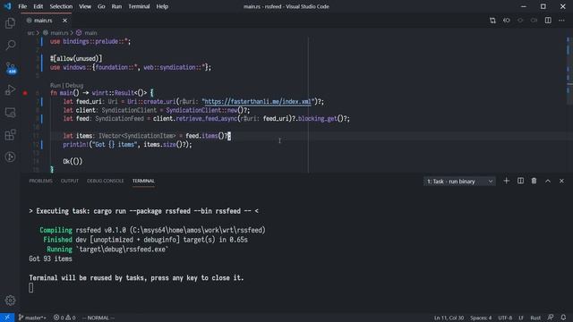Open the Run menu
The height and width of the screenshot is (322, 573).
click(x=116, y=6)
